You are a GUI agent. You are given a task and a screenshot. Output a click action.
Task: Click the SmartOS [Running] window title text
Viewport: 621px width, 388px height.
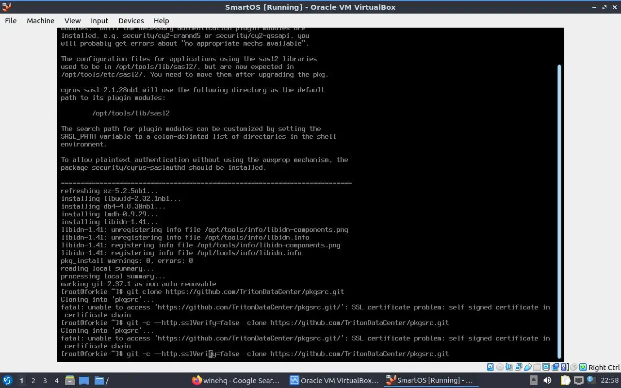(x=310, y=7)
